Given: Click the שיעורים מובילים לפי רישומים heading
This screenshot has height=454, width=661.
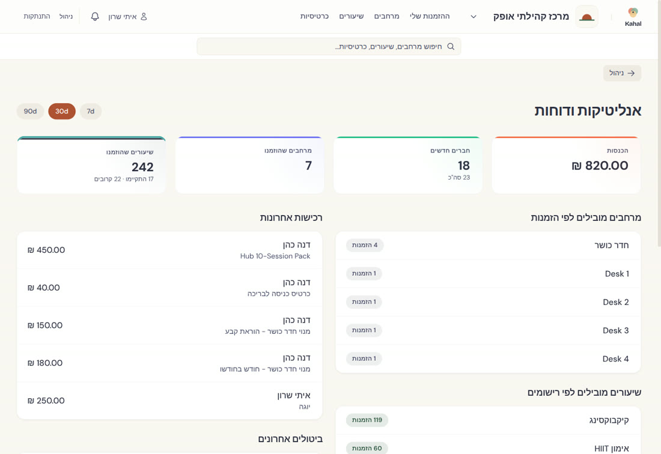Looking at the screenshot, I should click(584, 393).
